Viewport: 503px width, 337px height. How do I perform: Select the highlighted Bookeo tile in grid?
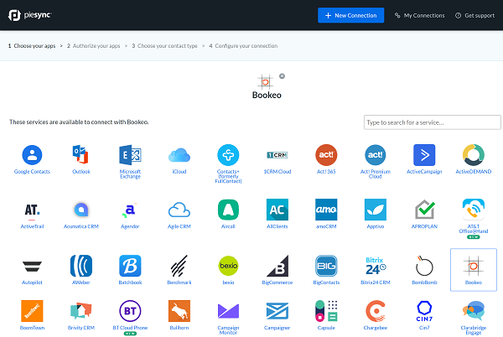(473, 269)
